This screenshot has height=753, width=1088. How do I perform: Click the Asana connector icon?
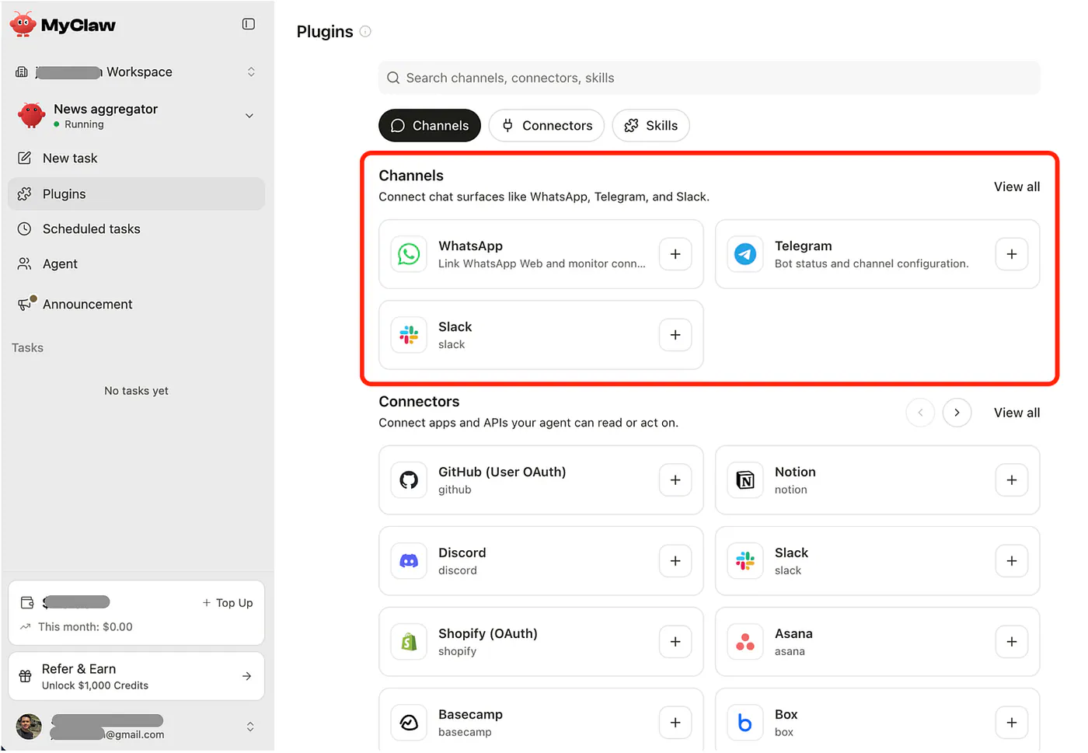pyautogui.click(x=745, y=642)
